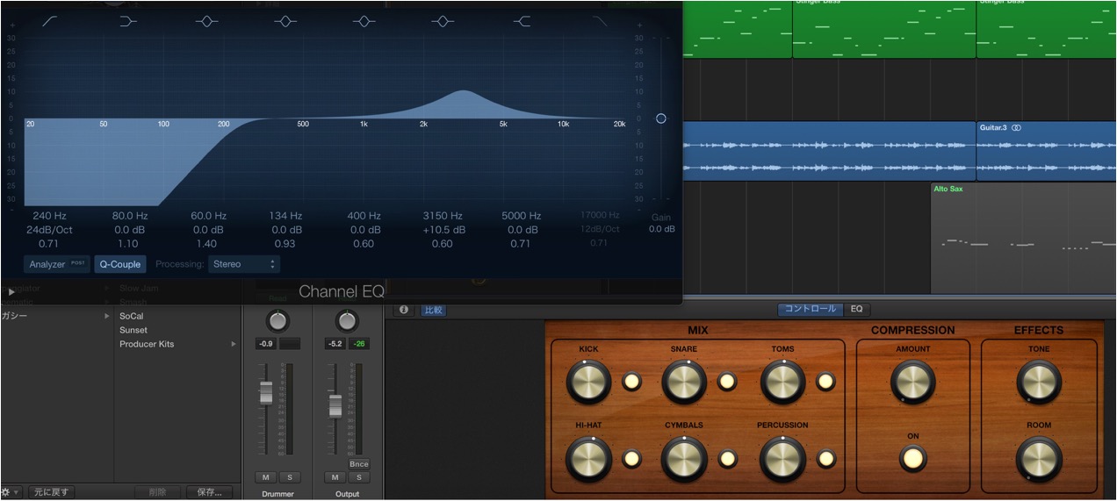Solo the Output channel strip
Image resolution: width=1117 pixels, height=501 pixels.
[x=358, y=477]
